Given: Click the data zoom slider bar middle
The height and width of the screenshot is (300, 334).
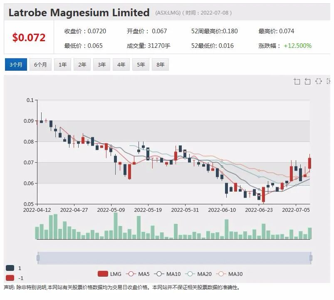Looking at the screenshot, I should tap(174, 258).
